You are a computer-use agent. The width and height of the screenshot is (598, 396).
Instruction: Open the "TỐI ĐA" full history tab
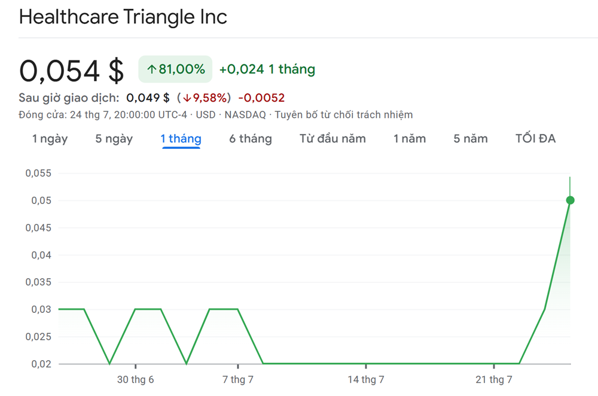(x=535, y=139)
